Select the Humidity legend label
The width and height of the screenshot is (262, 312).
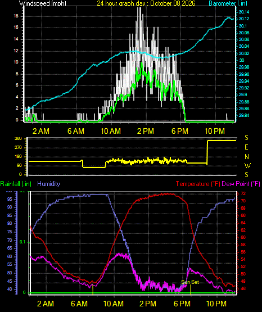pyautogui.click(x=48, y=184)
